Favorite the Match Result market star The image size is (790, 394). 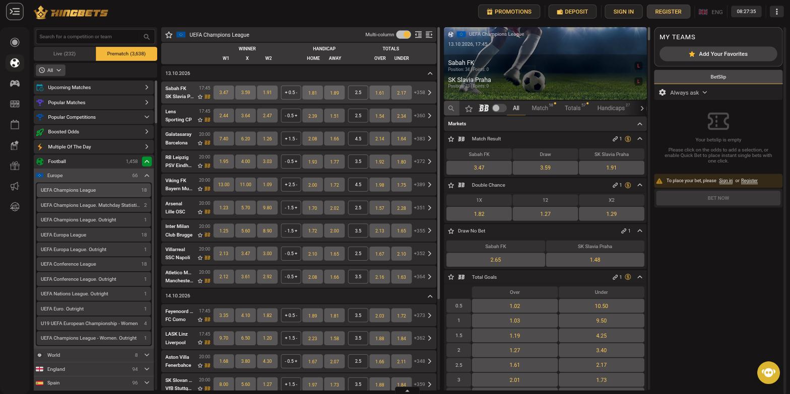(x=451, y=139)
